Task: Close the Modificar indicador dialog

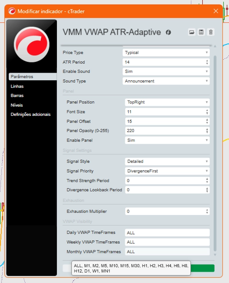Action: [x=216, y=11]
